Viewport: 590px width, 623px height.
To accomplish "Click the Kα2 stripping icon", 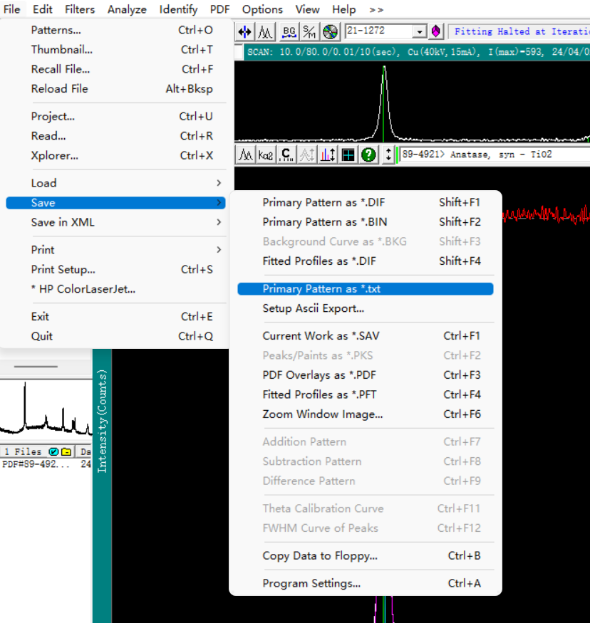I will (266, 155).
